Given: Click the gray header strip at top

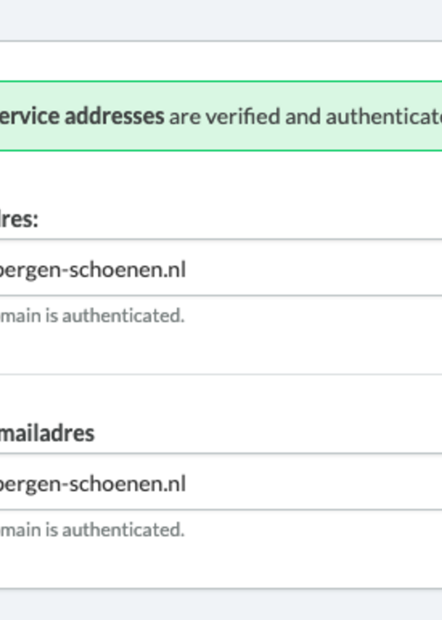Looking at the screenshot, I should 218,20.
